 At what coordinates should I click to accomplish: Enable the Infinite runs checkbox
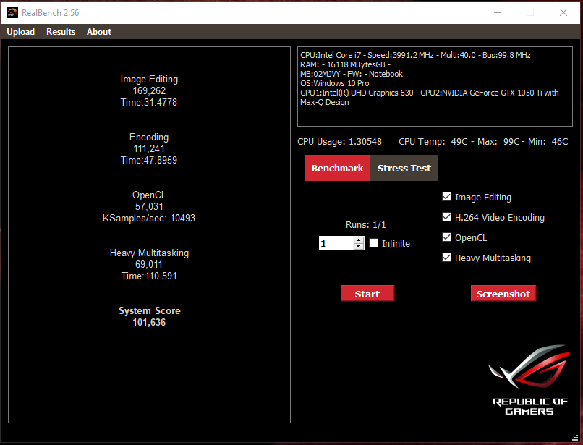point(373,243)
